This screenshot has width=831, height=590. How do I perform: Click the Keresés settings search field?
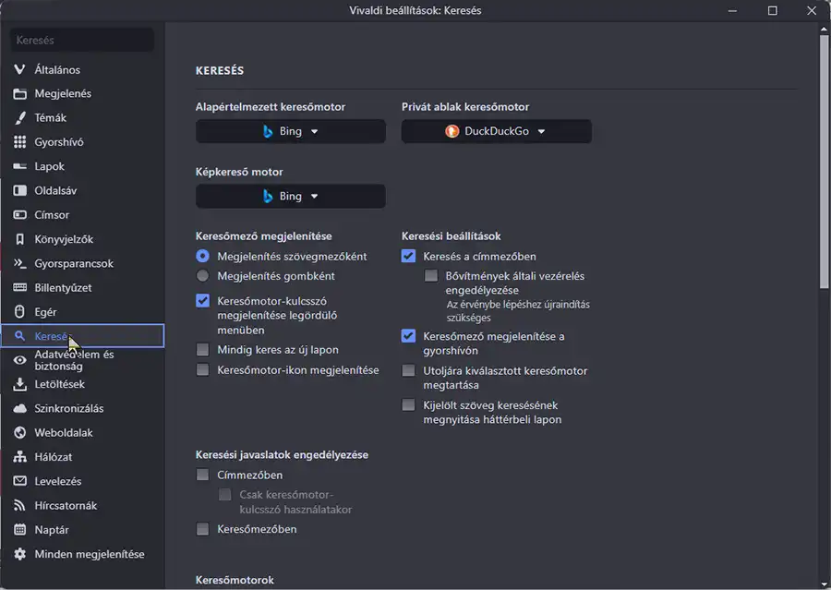(x=82, y=41)
